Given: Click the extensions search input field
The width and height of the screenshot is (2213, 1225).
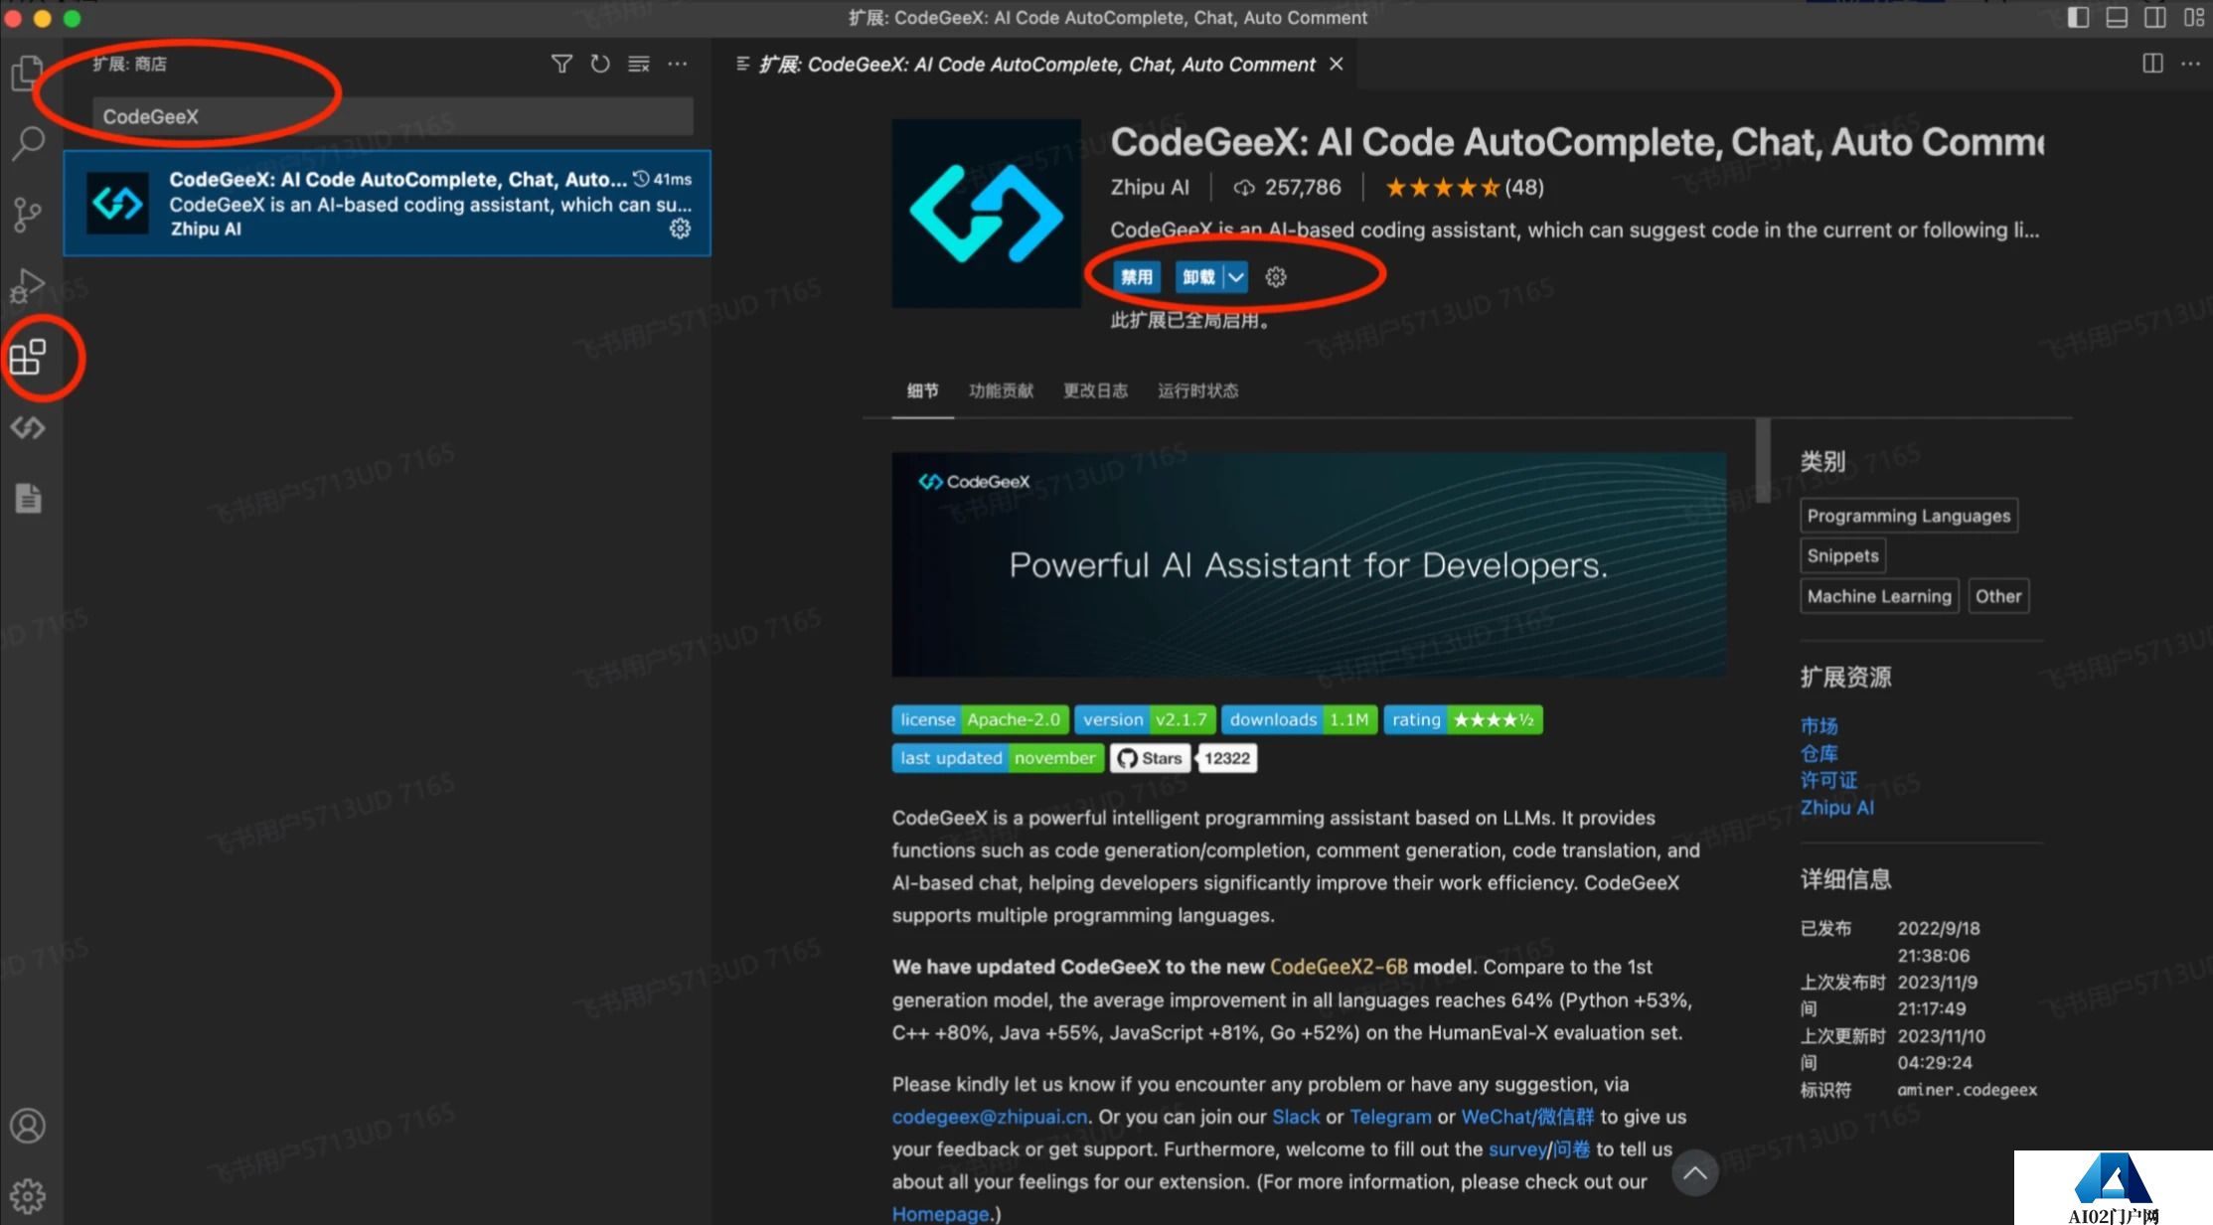Looking at the screenshot, I should tap(394, 116).
